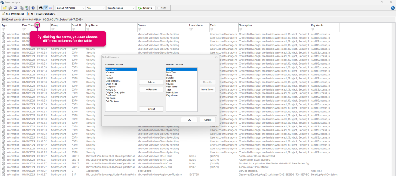
Task: Click the filter icon under Source column
Action: coord(139,30)
